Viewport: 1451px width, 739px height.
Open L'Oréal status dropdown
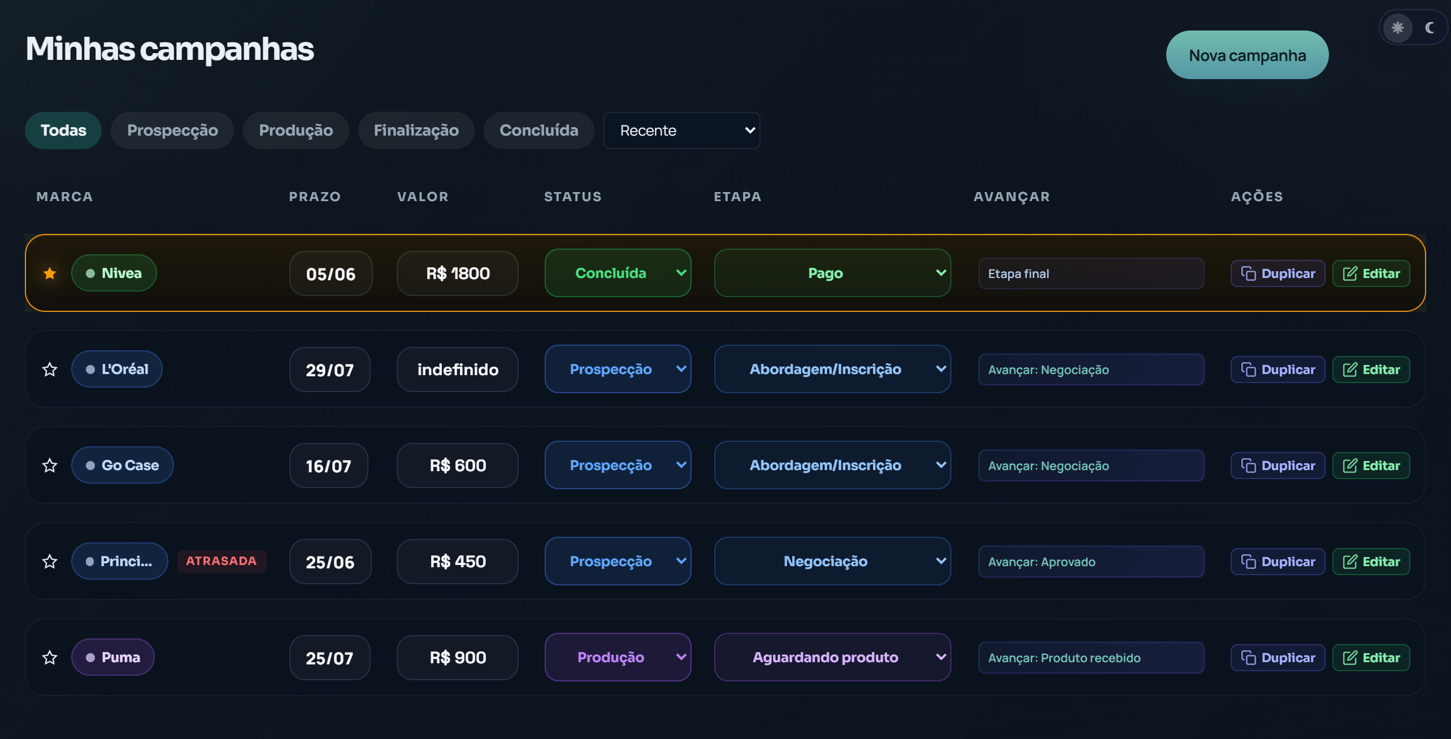[x=618, y=369]
